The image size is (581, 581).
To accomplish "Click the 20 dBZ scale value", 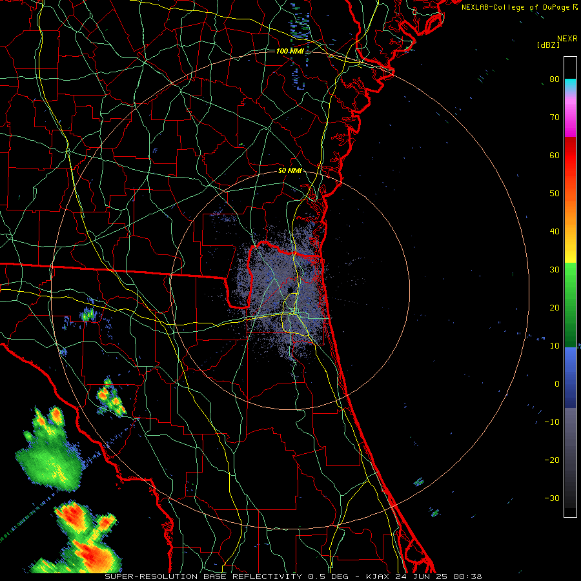I will [555, 307].
